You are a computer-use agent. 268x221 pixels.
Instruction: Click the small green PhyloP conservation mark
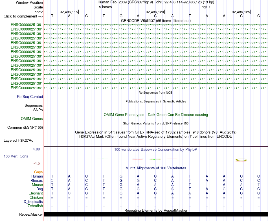click(103, 159)
